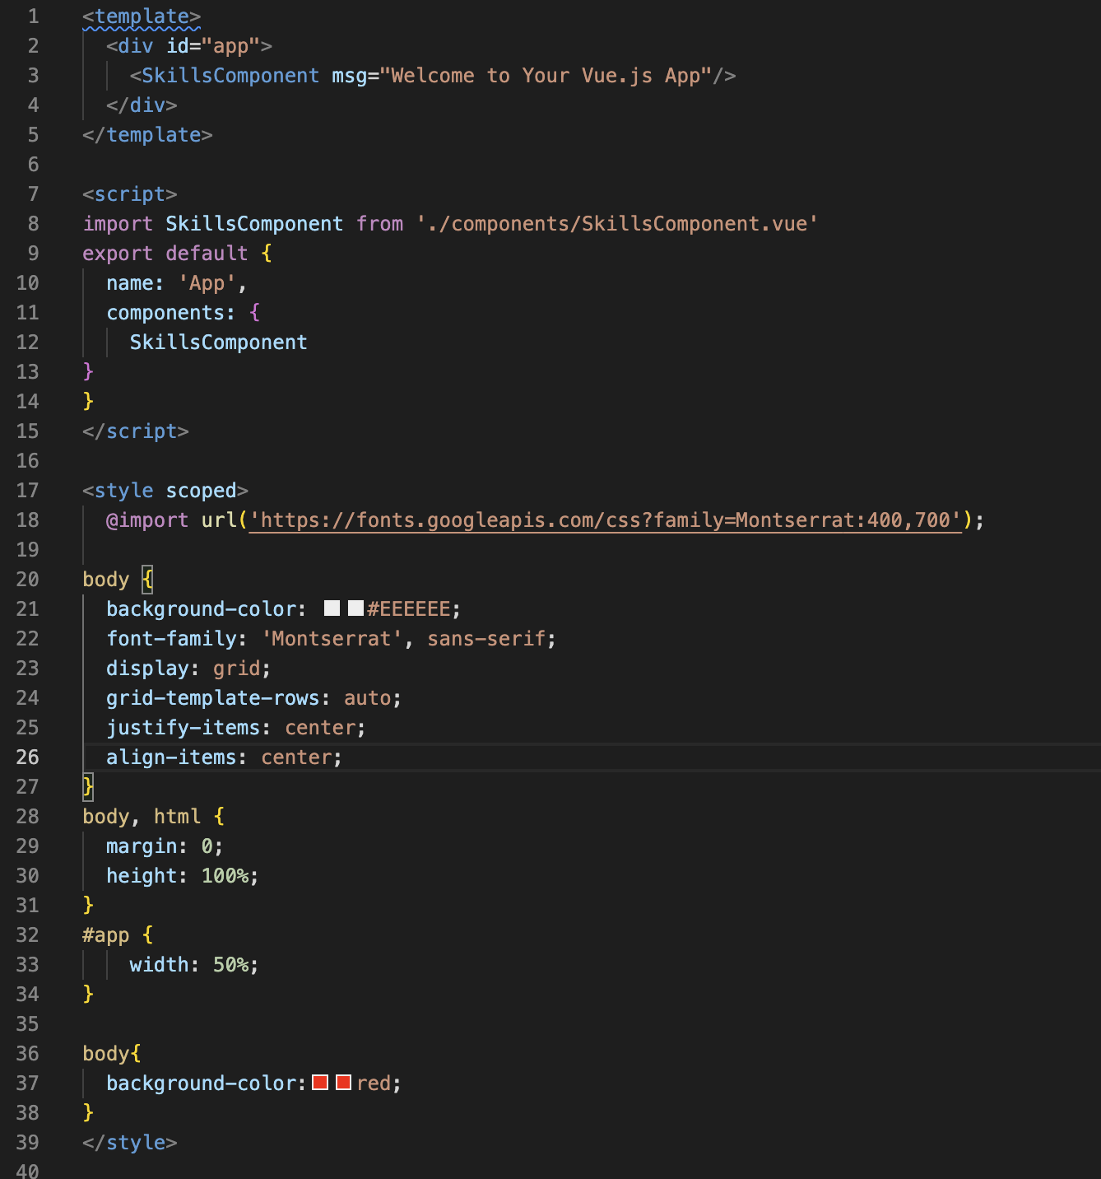The image size is (1101, 1179).
Task: Click the 100% height value
Action: 225,876
